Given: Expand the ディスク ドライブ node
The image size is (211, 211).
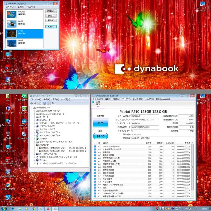Looking at the screenshot, I should tap(35, 130).
